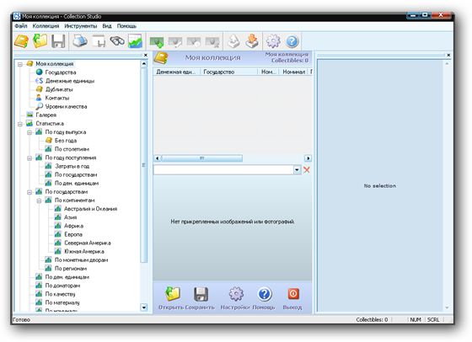The width and height of the screenshot is (472, 342).
Task: Collapse the По государствам statistics node
Action: [29, 192]
